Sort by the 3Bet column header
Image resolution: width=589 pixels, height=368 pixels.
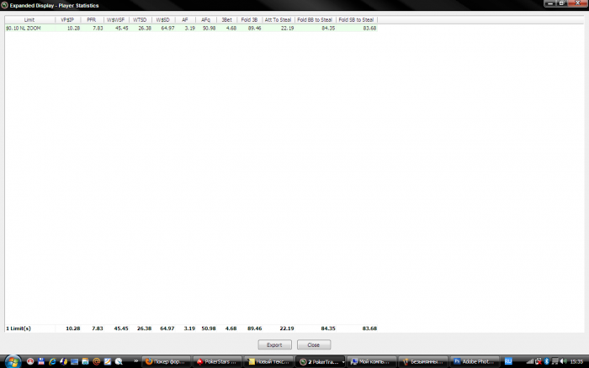227,20
